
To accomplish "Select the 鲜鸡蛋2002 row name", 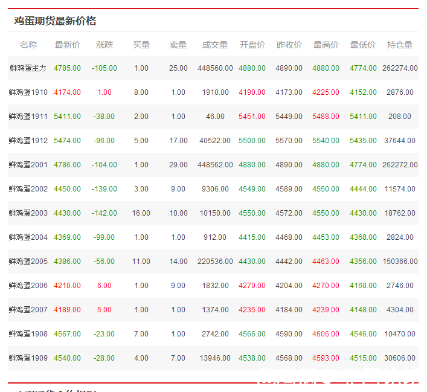I will click(28, 189).
